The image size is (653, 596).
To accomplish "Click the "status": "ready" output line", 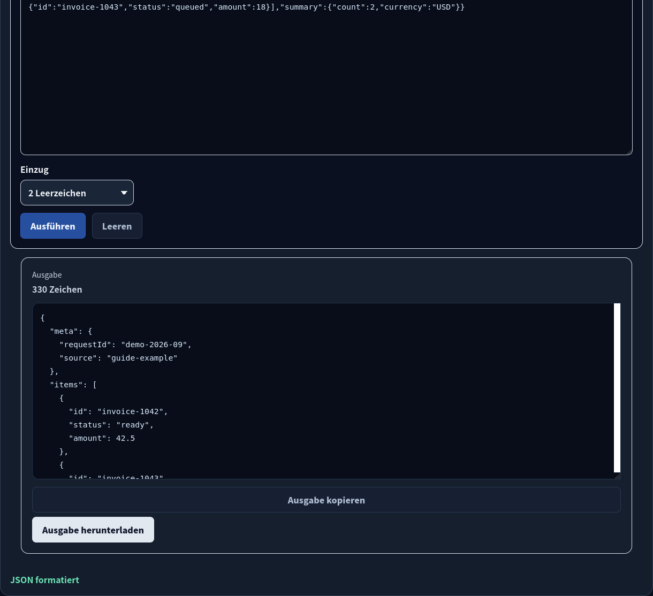I will [x=111, y=425].
